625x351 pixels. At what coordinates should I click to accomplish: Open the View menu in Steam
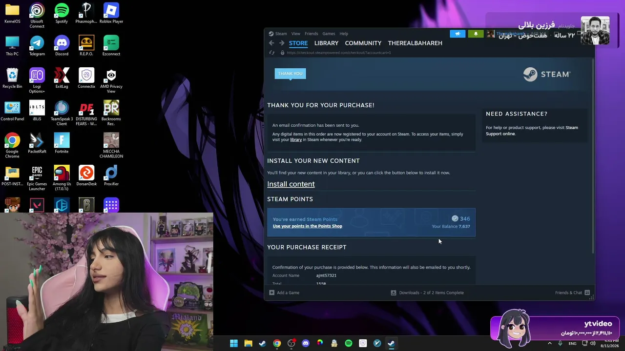(296, 34)
